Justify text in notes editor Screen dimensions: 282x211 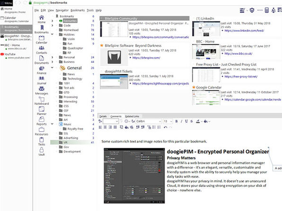pyautogui.click(x=115, y=127)
